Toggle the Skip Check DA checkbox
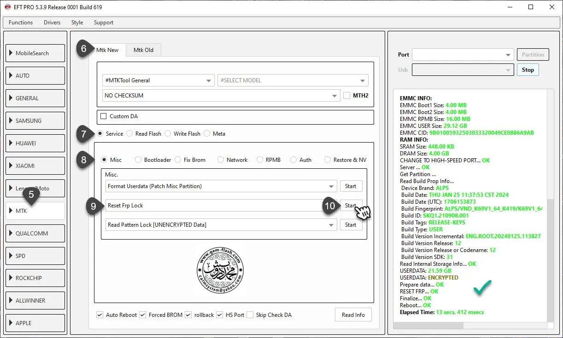563x338 pixels. [x=250, y=315]
